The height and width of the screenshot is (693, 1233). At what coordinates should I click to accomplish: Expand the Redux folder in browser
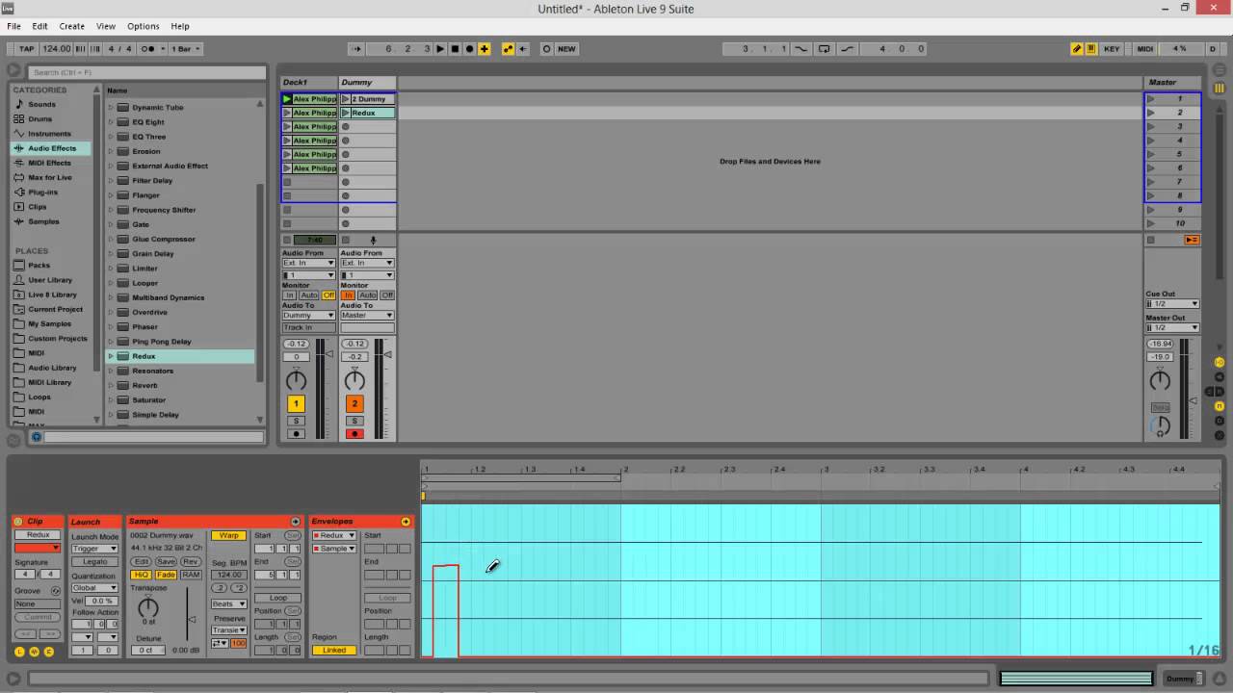111,356
